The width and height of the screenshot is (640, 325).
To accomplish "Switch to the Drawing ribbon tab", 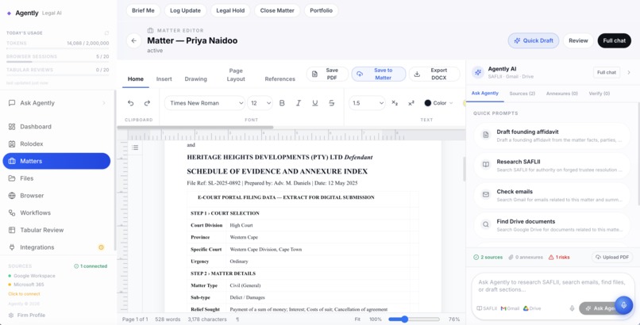I will 196,79.
